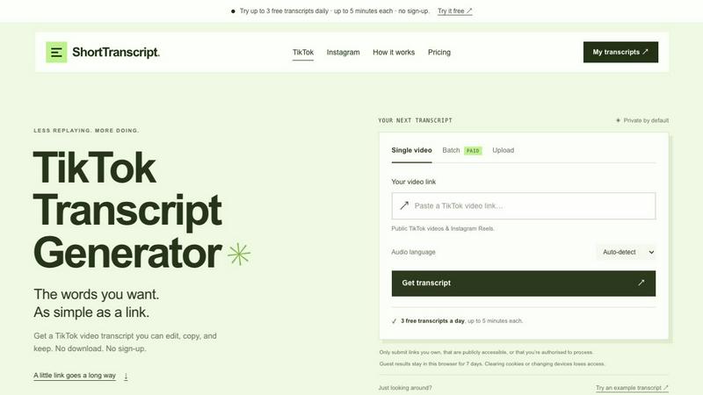Click the YOUR NEXT TRANSCRIPT heading

(x=415, y=120)
